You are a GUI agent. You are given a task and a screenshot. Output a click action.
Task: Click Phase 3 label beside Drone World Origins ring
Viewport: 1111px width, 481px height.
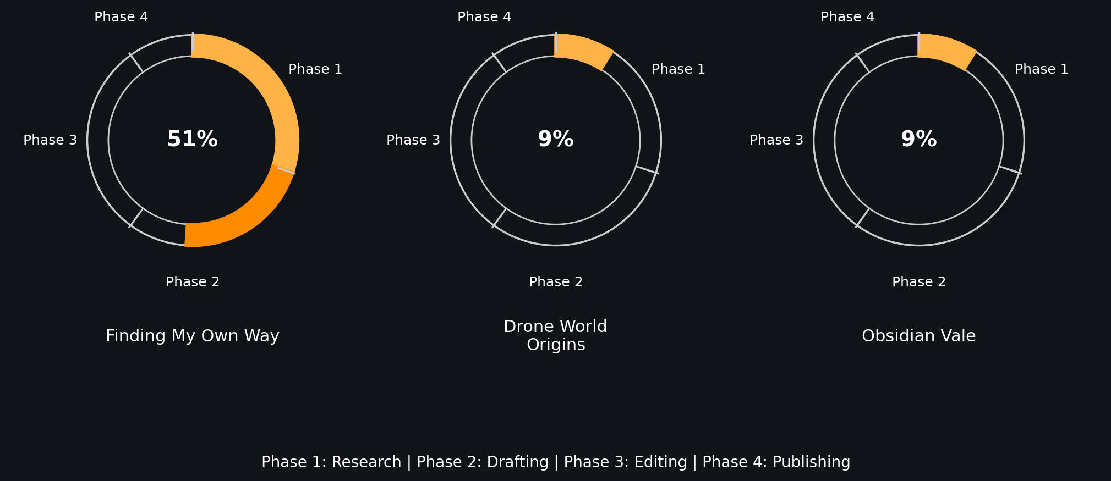pos(413,140)
